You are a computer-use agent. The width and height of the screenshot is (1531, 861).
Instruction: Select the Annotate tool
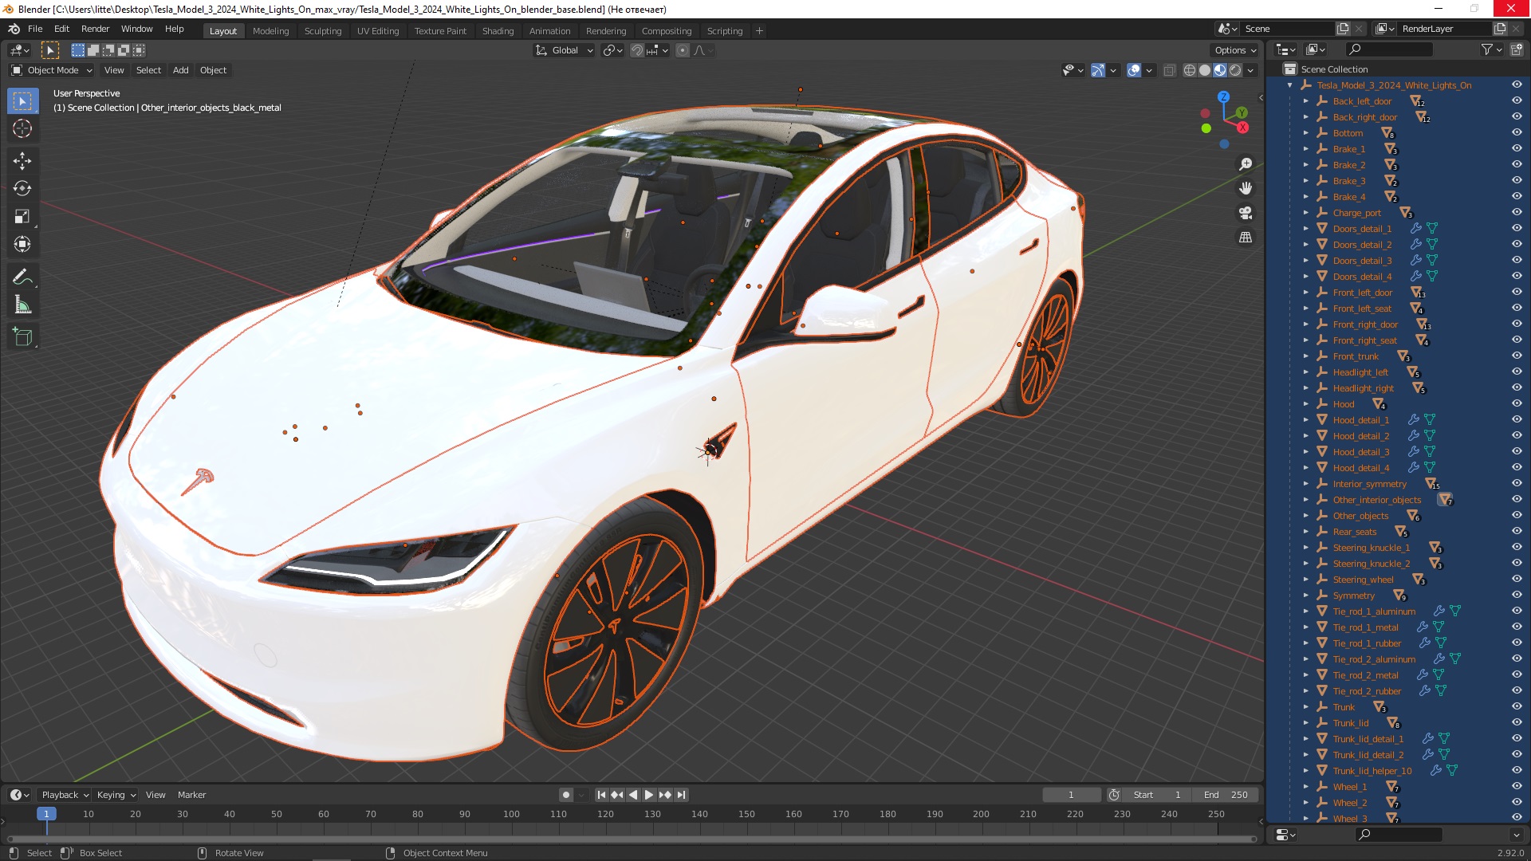(22, 277)
